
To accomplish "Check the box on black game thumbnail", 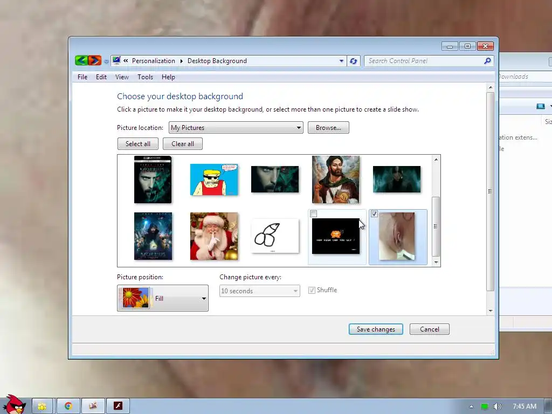I will click(314, 213).
